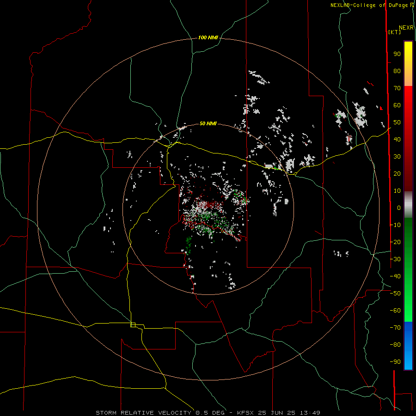Image resolution: width=416 pixels, height=416 pixels.
Task: Click the -80 value on velocity scale
Action: coord(395,345)
